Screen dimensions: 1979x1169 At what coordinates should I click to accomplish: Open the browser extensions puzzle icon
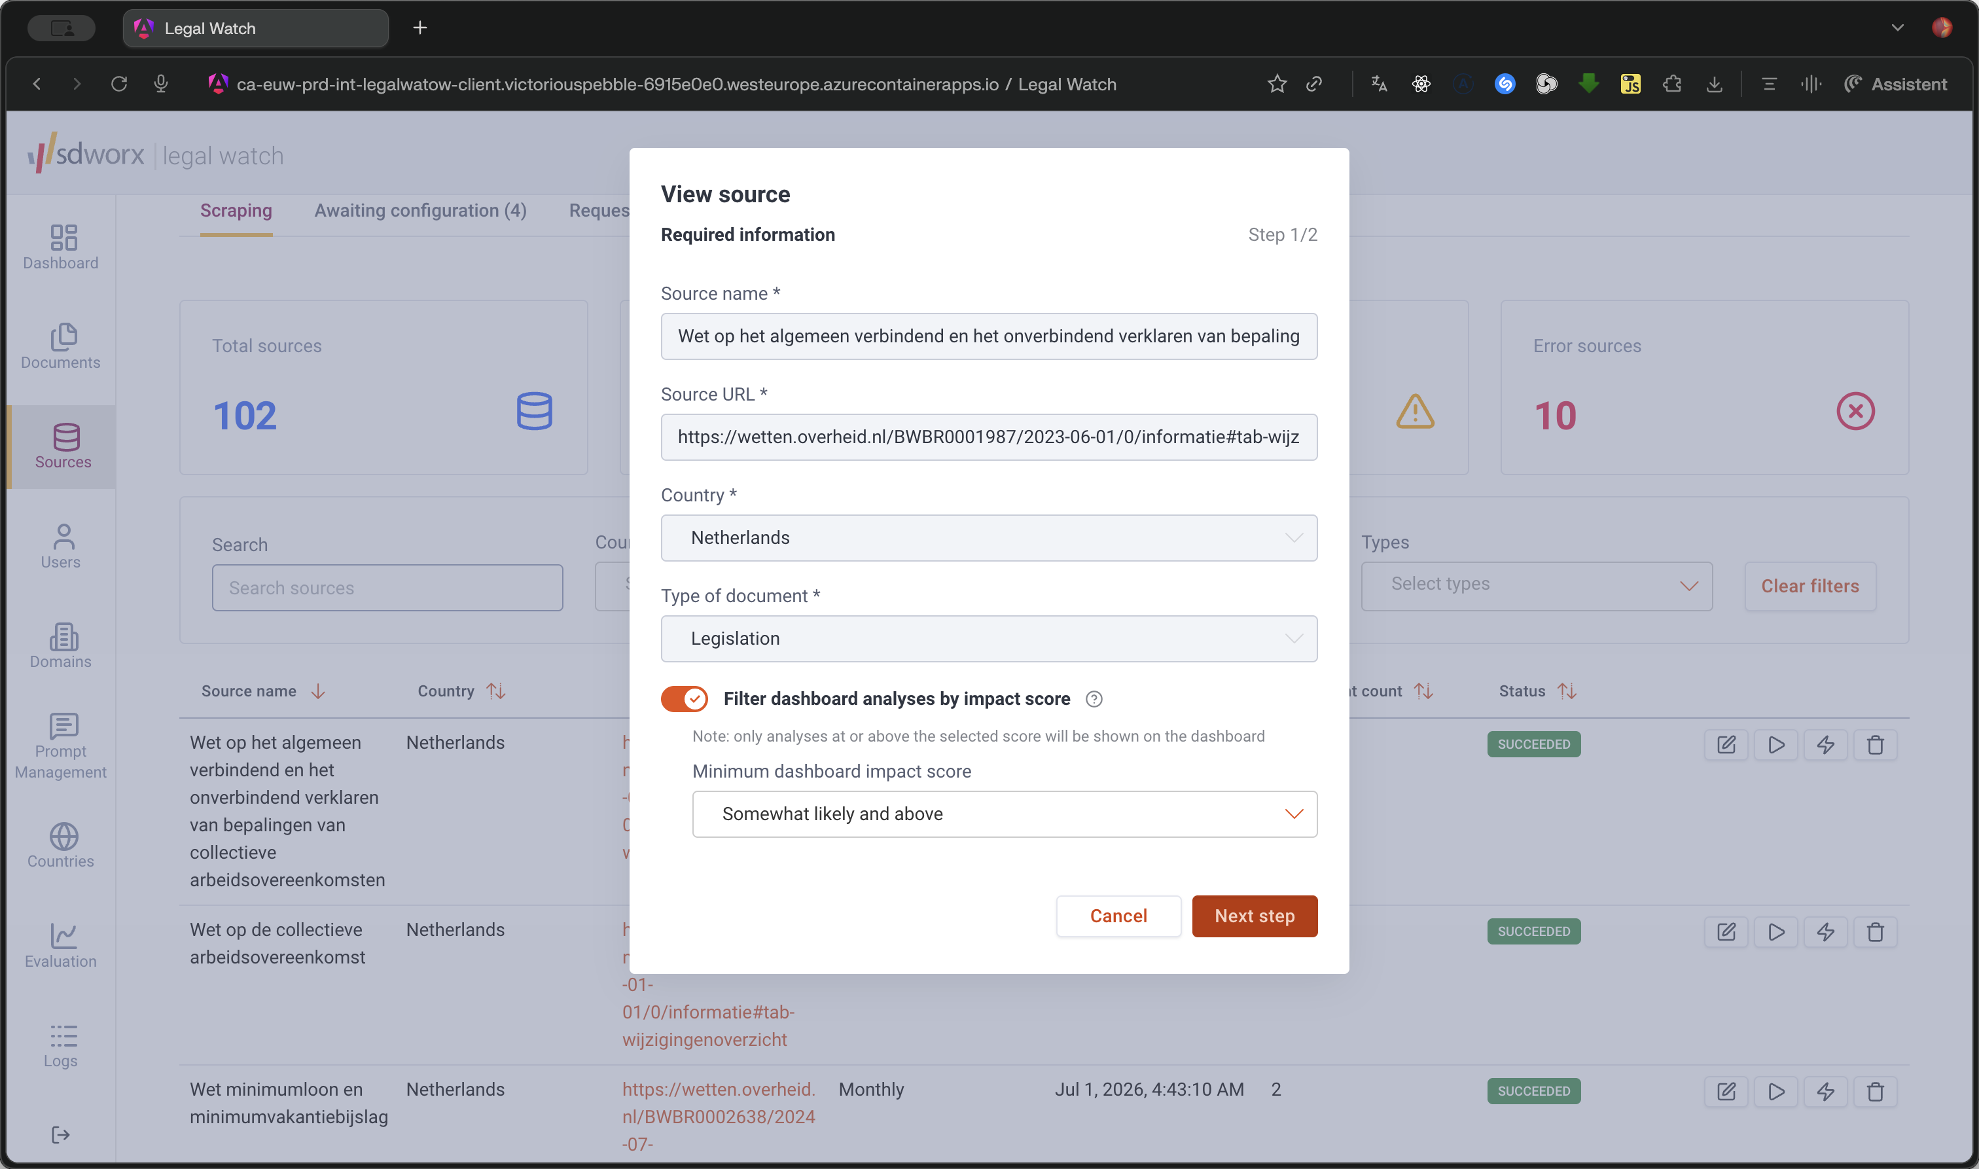tap(1672, 84)
